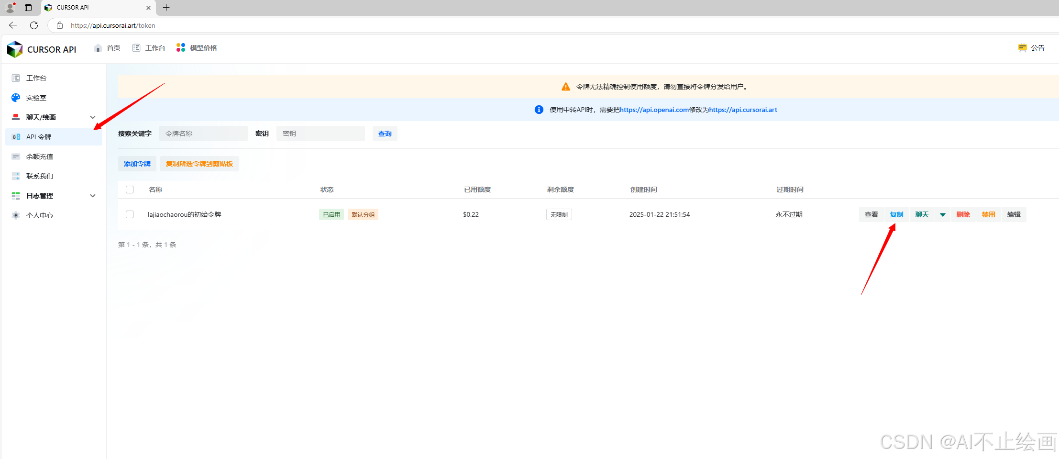The height and width of the screenshot is (459, 1059).
Task: Close the CURSOR API browser tab
Action: coord(148,8)
